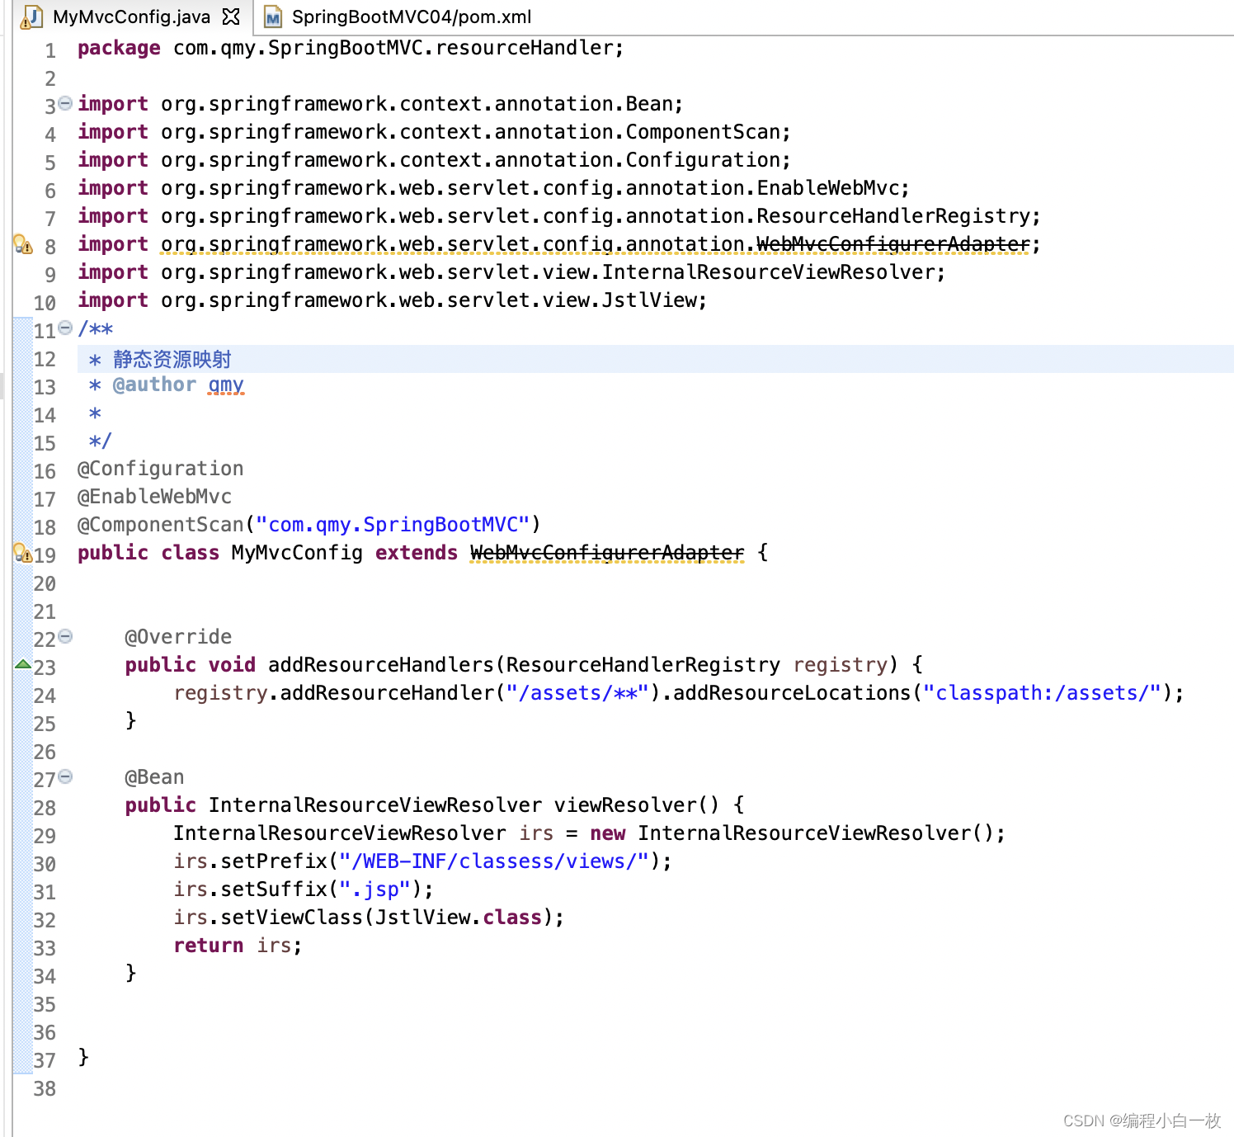Click the "/WEB-INF/classess/views/" prefix string

coord(494,861)
